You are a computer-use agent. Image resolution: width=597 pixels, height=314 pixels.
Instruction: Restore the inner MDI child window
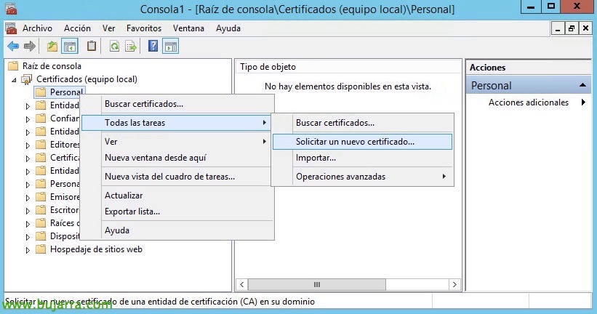(x=572, y=28)
